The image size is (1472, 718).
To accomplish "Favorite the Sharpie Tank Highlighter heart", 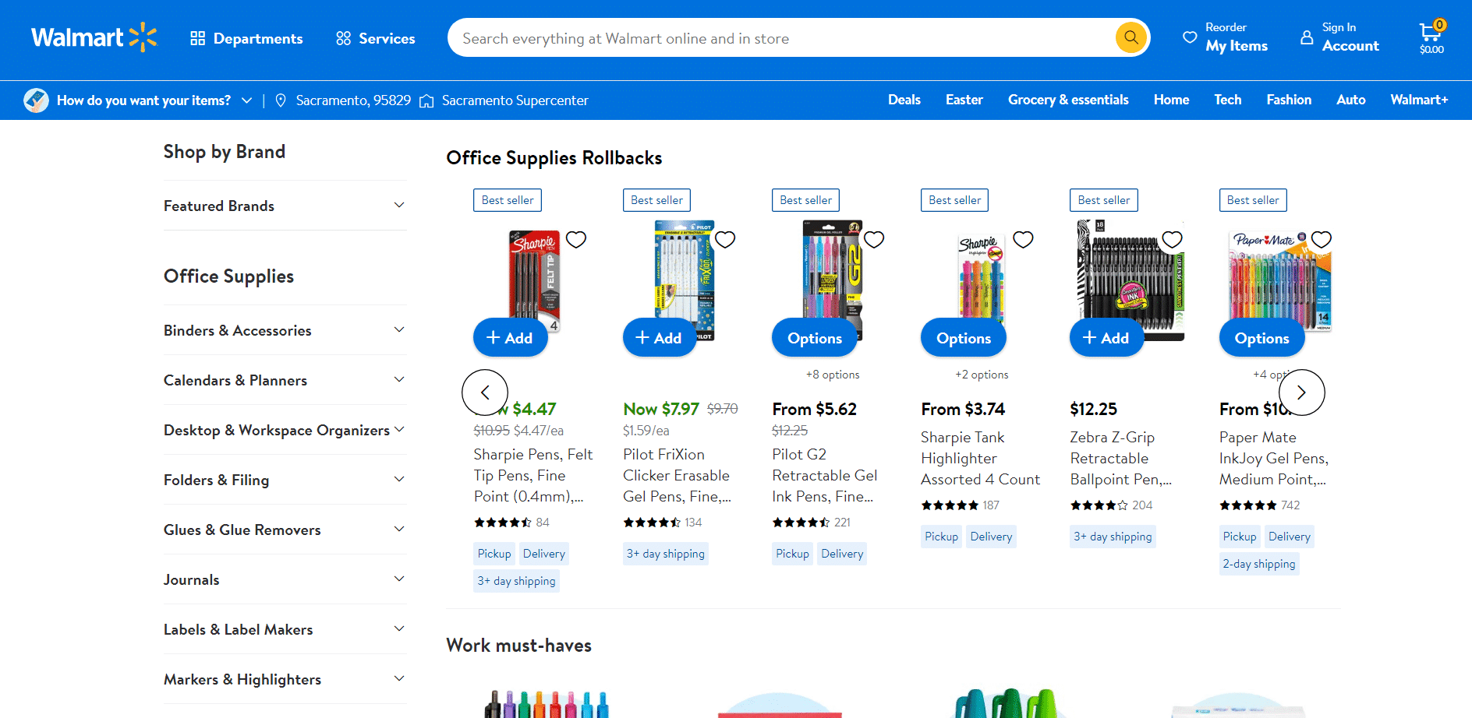I will [1023, 239].
